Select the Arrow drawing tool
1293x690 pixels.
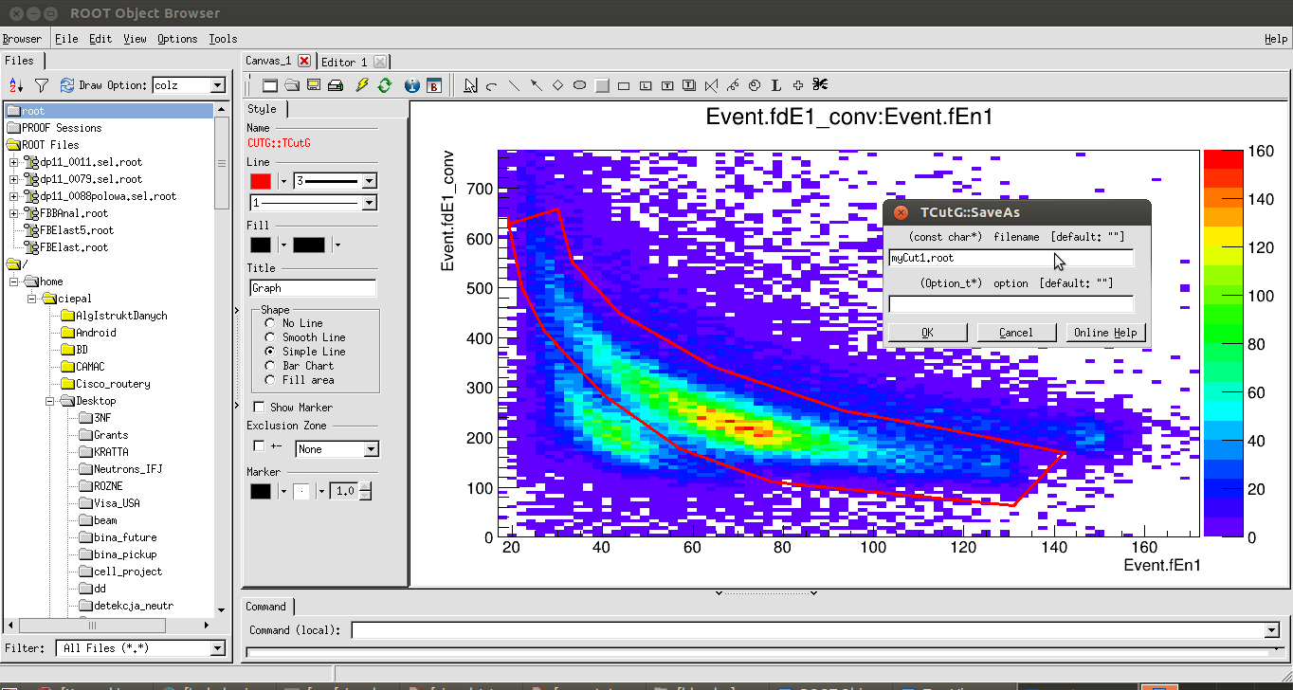click(536, 85)
